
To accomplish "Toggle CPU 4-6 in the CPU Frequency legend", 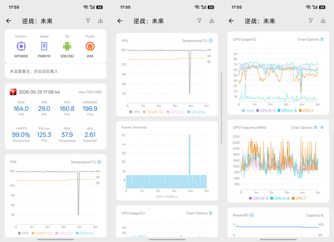I will click(280, 198).
